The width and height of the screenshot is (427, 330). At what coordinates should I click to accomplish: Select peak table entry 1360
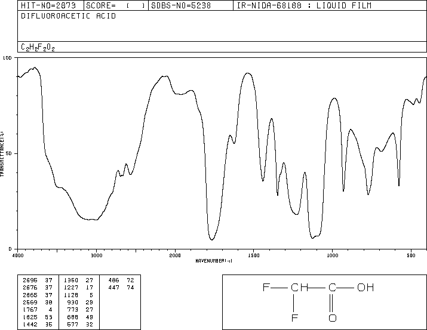click(x=71, y=280)
